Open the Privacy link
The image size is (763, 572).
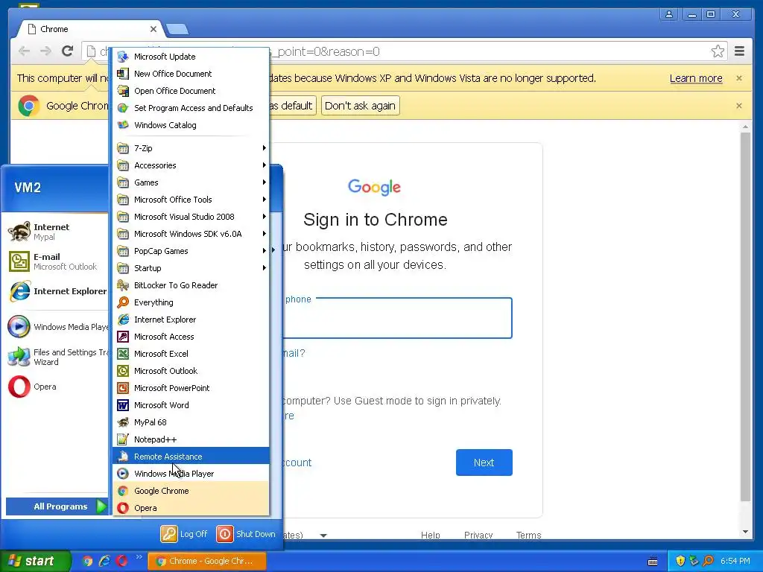(x=478, y=535)
